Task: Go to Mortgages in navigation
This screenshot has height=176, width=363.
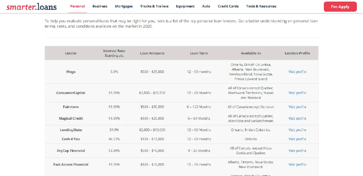Action: pyautogui.click(x=124, y=6)
